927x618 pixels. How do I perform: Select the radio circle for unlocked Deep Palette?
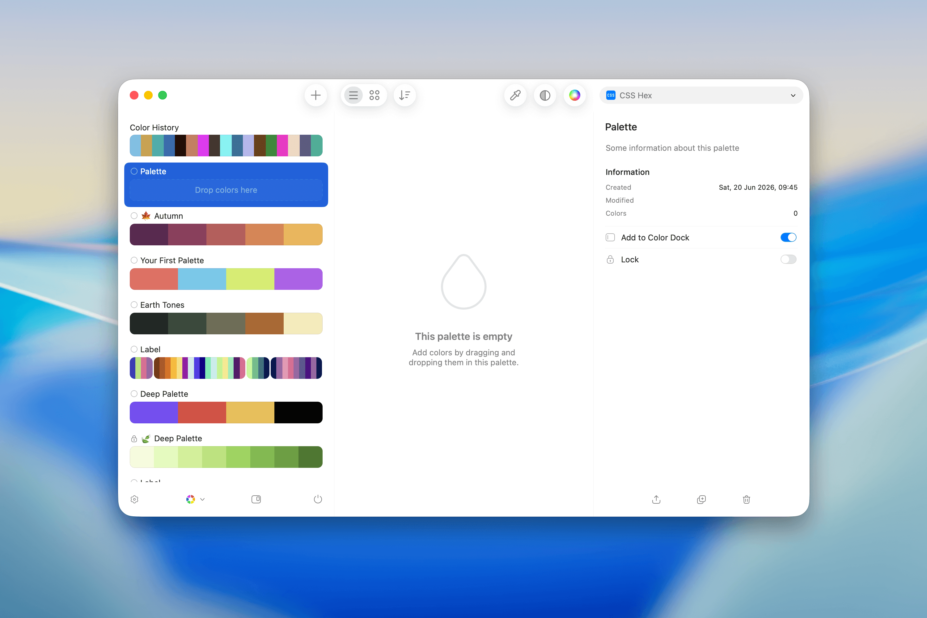pos(134,394)
